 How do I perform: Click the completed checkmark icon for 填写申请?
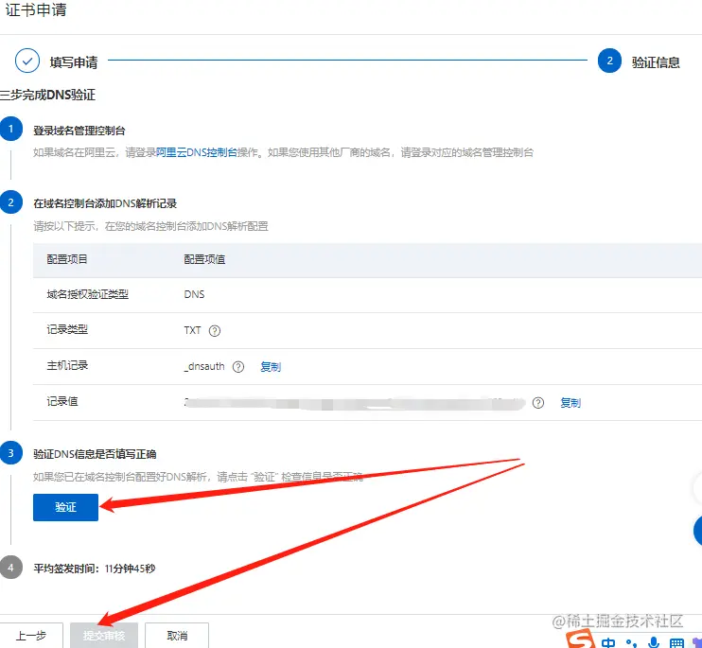pyautogui.click(x=27, y=61)
